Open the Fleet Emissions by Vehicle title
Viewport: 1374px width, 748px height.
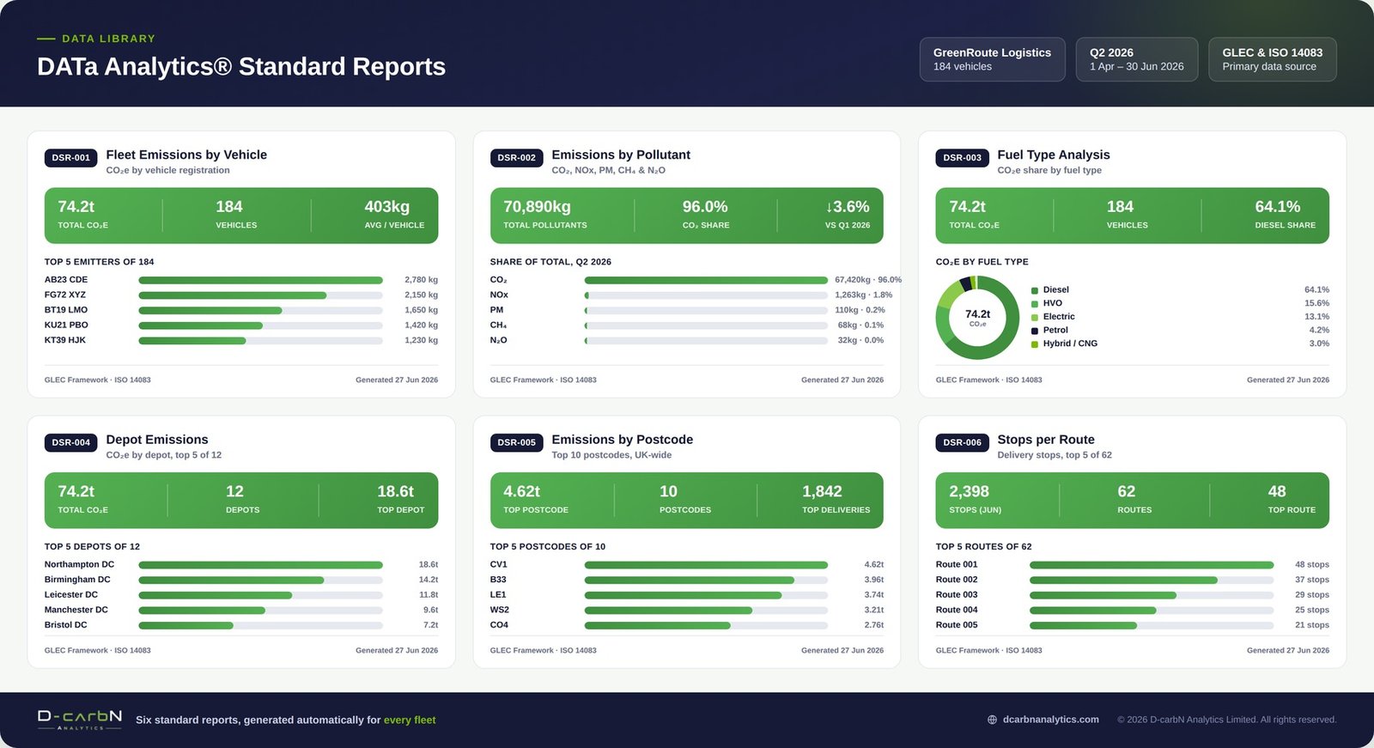click(186, 155)
